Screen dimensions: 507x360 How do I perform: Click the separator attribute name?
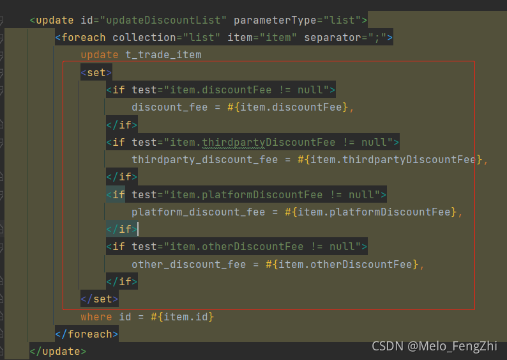pos(333,38)
